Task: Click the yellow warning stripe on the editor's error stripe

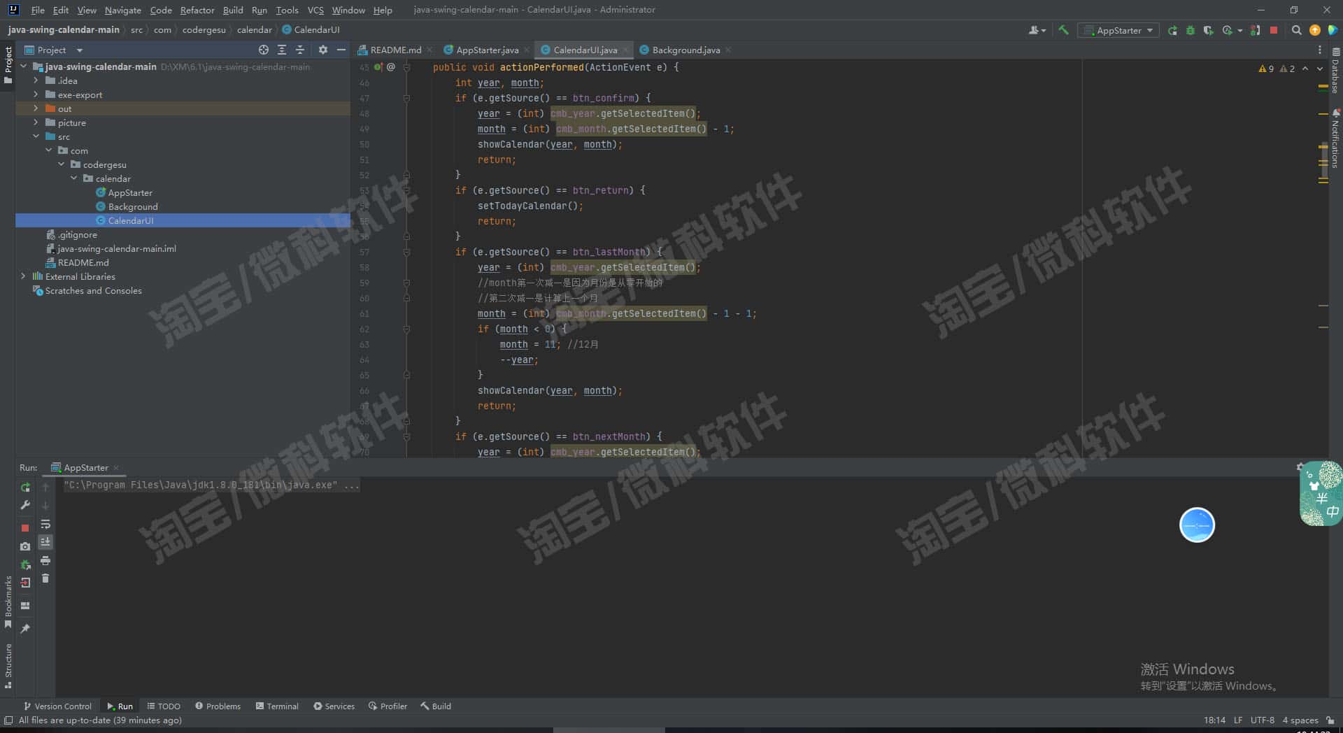Action: click(1323, 87)
